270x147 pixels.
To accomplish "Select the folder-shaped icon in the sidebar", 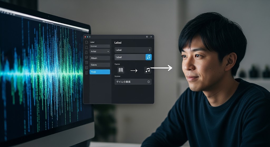I will point(86,47).
